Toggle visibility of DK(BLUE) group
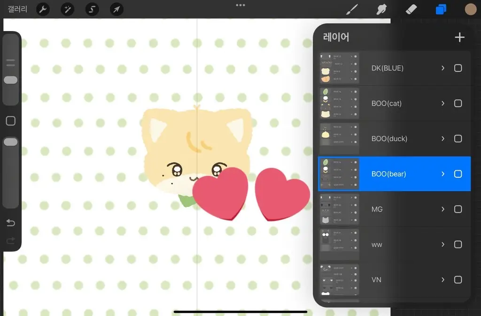Screen dimensions: 481x316 point(458,68)
